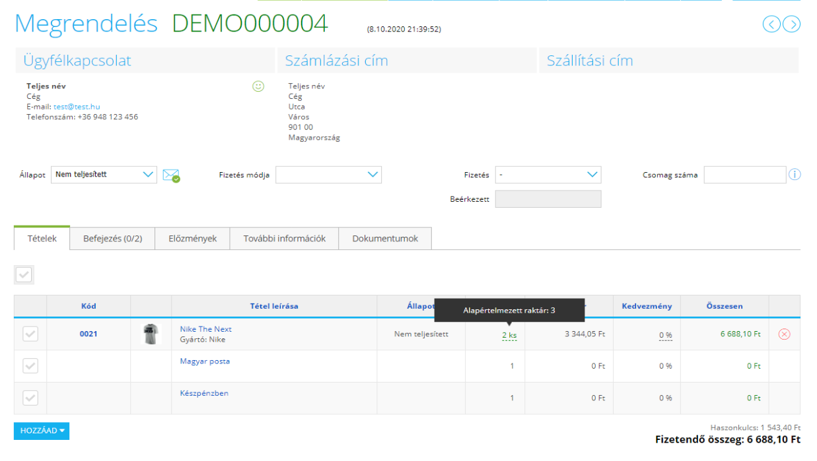Image resolution: width=817 pixels, height=461 pixels.
Task: Click the green smiley customer rating icon
Action: click(258, 86)
